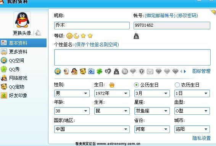Click 绑定邮箱帐号 link

(x=160, y=16)
